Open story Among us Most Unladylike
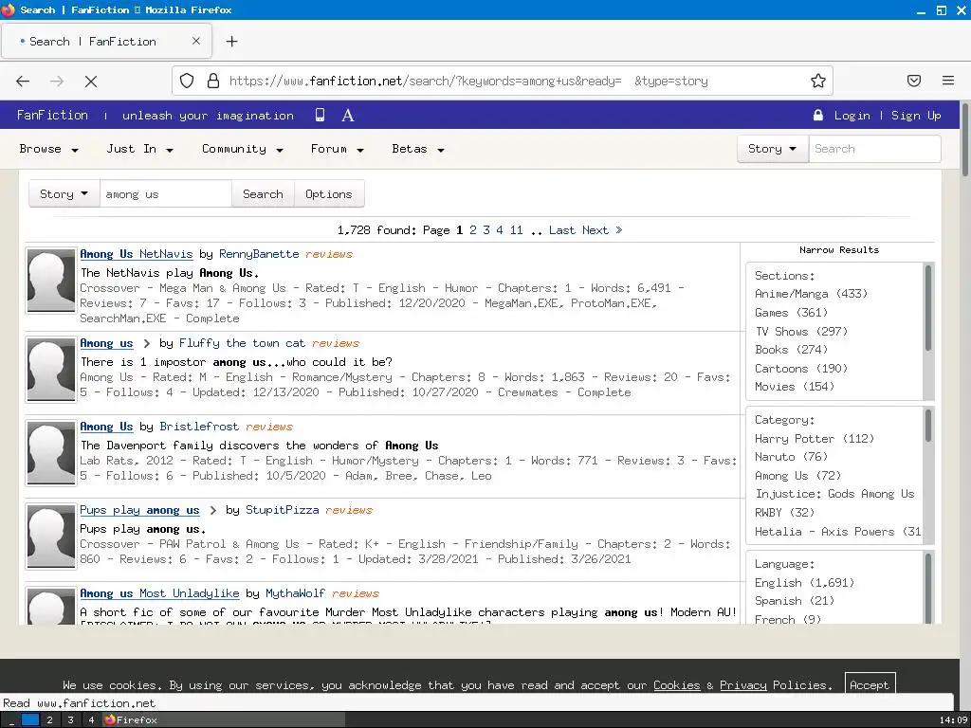 pyautogui.click(x=159, y=593)
